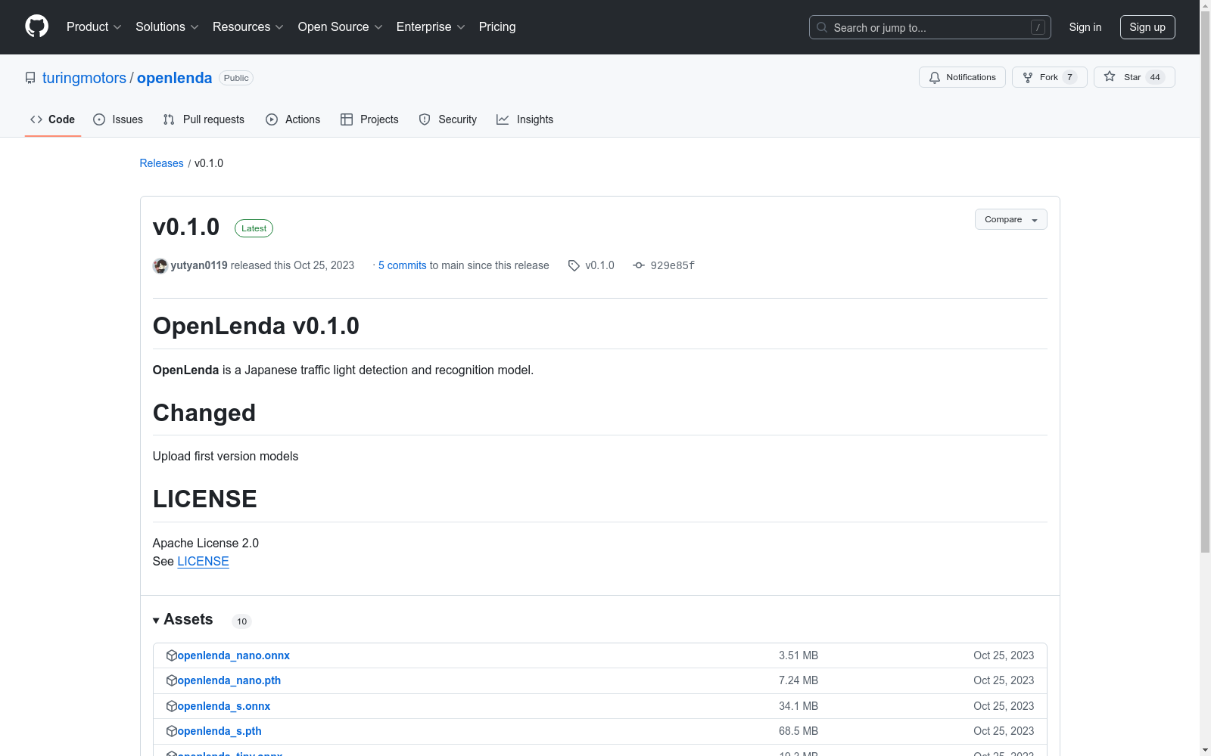
Task: Click the Star count 44
Action: click(1155, 77)
